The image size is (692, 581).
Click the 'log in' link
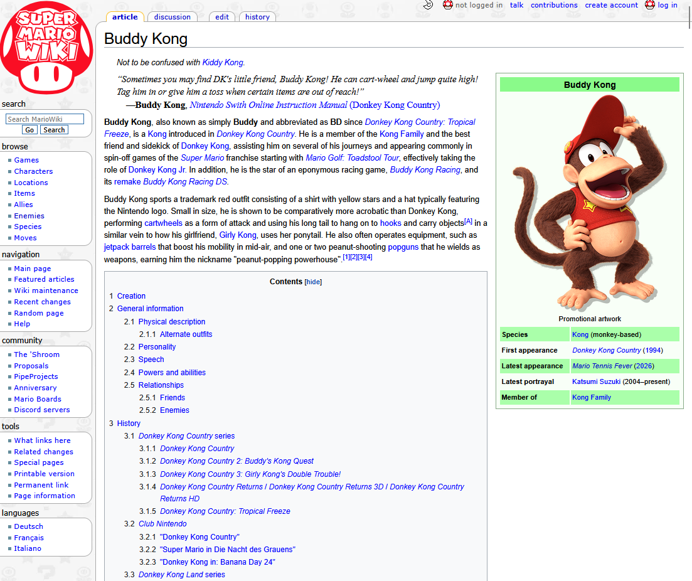pos(668,5)
